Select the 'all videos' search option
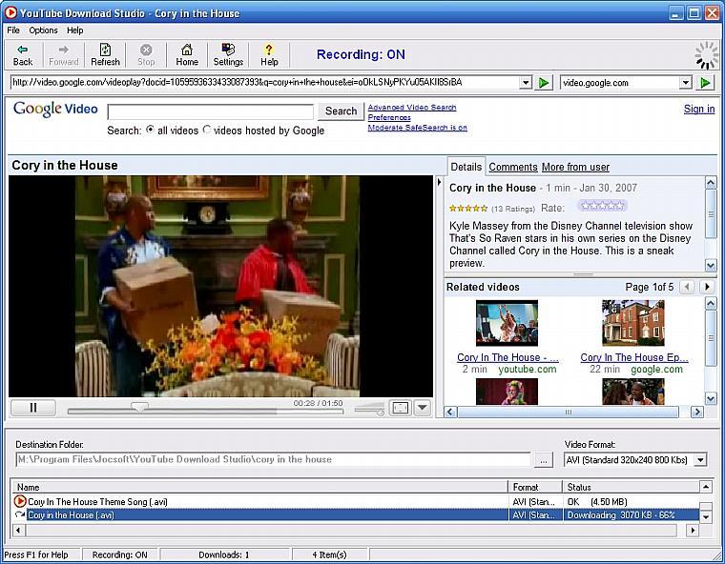The image size is (725, 564). [151, 131]
